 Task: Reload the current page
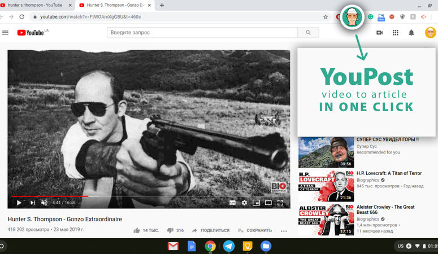22,17
